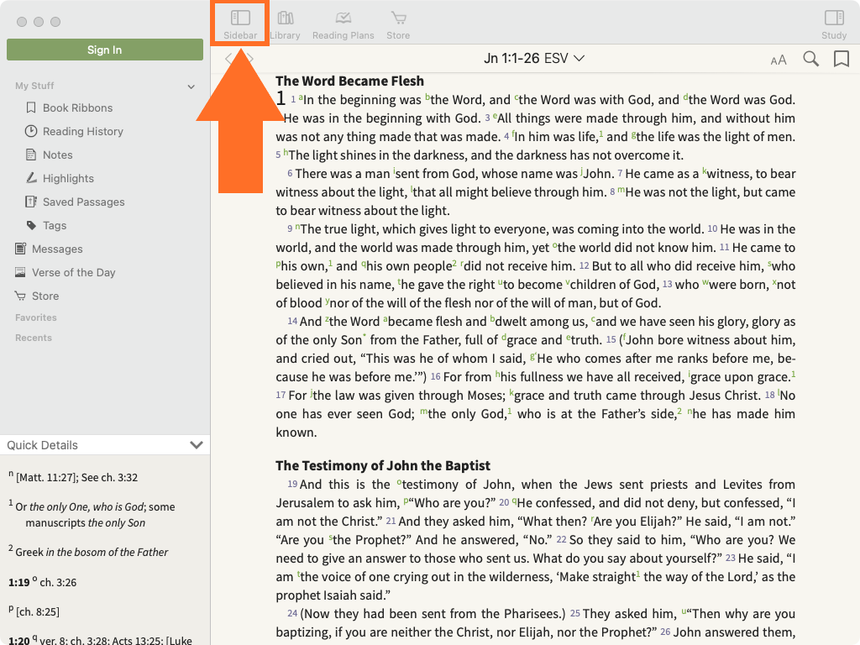Click the Store cart toolbar icon
The width and height of the screenshot is (860, 645).
(398, 24)
